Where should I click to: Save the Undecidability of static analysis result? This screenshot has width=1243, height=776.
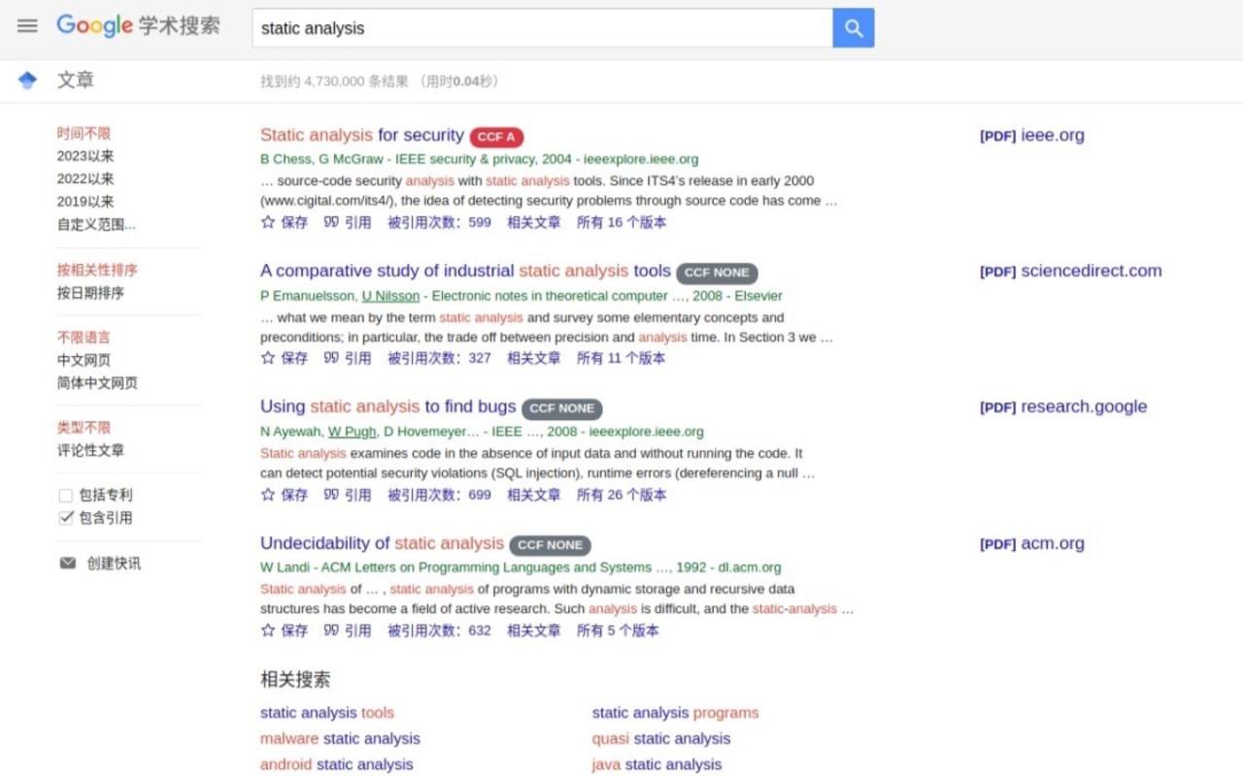point(285,630)
